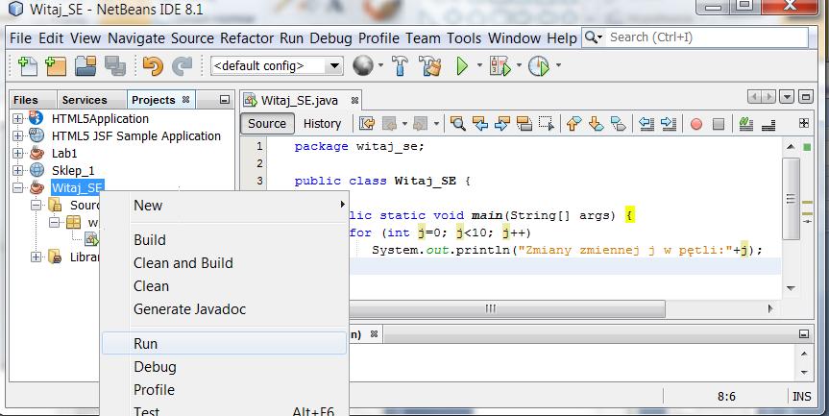Click the Shift Line Left icon
Viewport: 829px width, 416px height.
coord(646,124)
